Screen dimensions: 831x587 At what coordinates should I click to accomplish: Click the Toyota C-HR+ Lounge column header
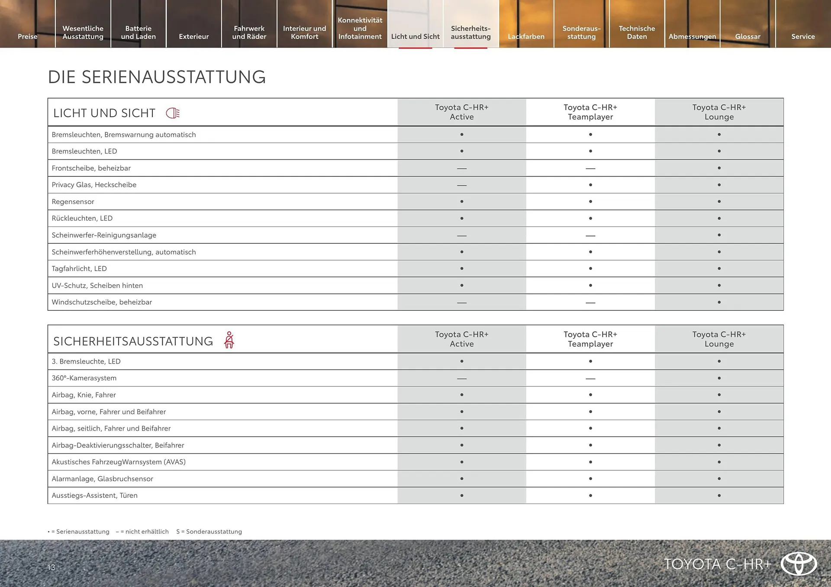[x=719, y=112]
